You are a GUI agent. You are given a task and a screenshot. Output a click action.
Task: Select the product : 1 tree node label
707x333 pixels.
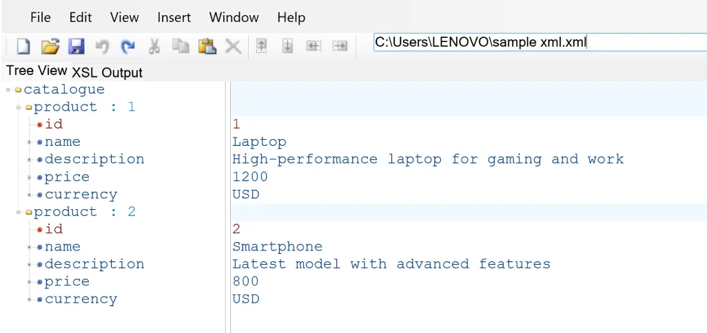point(84,107)
